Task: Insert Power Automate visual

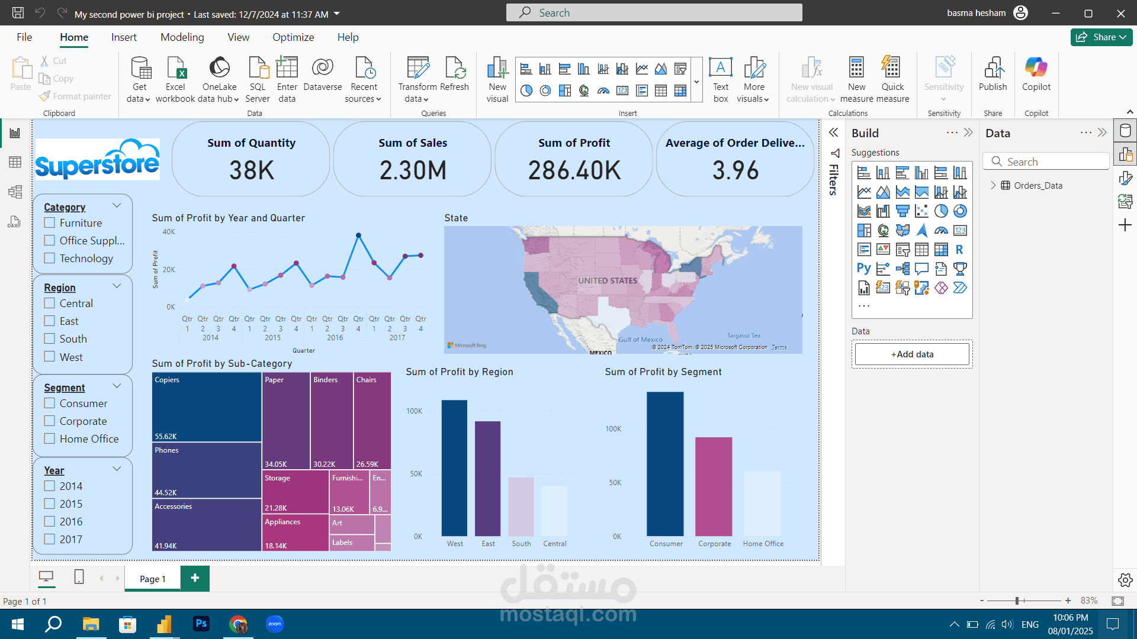Action: [960, 288]
